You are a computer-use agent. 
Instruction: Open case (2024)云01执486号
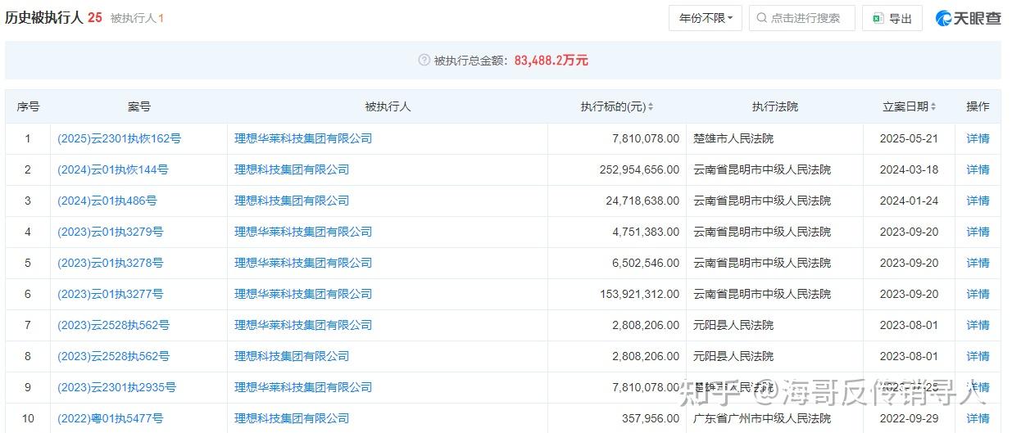[107, 201]
